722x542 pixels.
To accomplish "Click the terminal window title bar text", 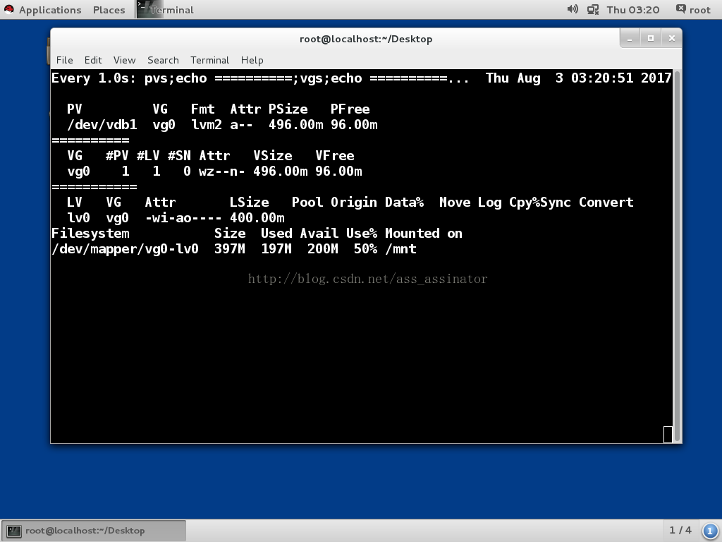I will point(366,39).
